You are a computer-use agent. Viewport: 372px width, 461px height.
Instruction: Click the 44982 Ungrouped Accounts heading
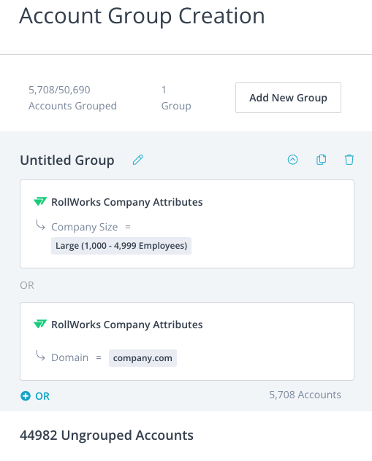pos(107,435)
